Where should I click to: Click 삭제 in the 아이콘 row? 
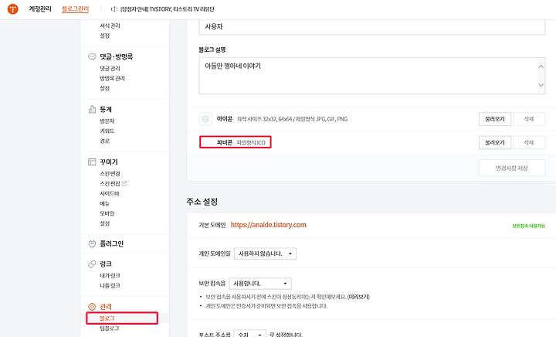[x=529, y=119]
